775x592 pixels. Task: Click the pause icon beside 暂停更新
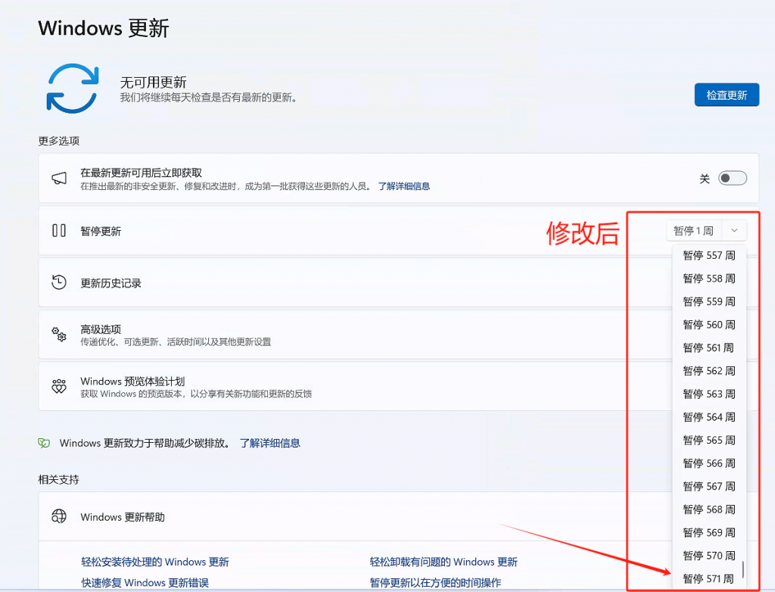59,230
